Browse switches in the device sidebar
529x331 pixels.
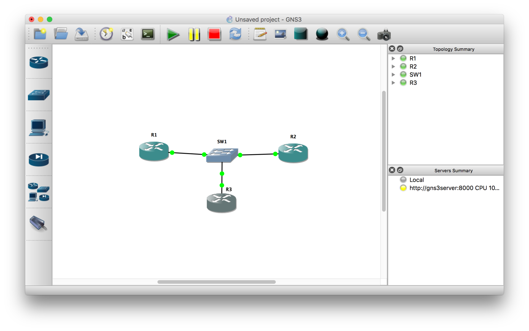[x=39, y=95]
